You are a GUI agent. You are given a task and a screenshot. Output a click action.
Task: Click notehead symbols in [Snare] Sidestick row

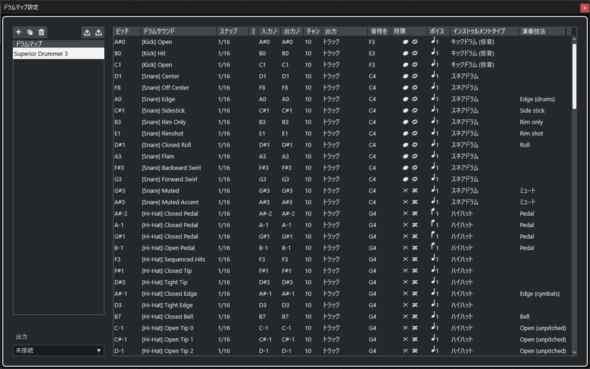pyautogui.click(x=410, y=111)
